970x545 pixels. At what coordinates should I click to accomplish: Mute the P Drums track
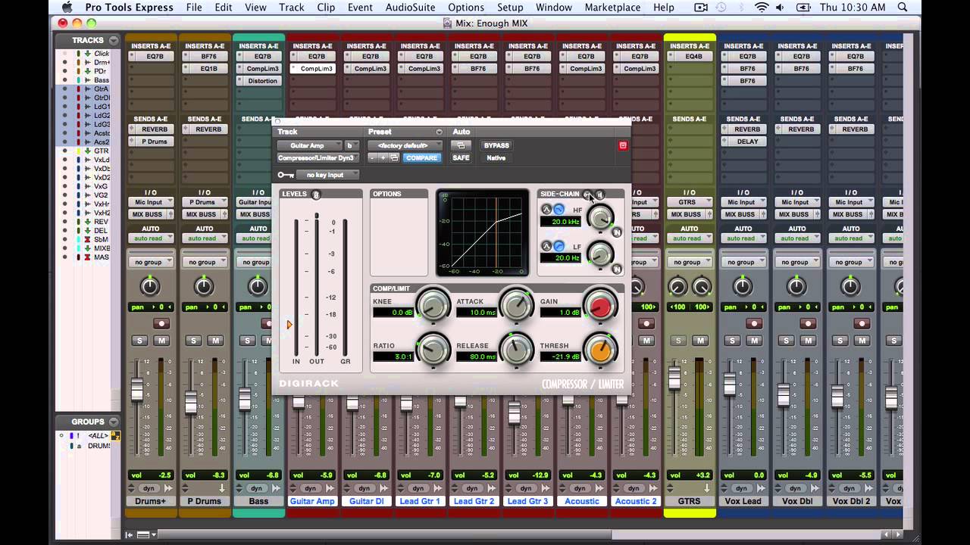215,341
